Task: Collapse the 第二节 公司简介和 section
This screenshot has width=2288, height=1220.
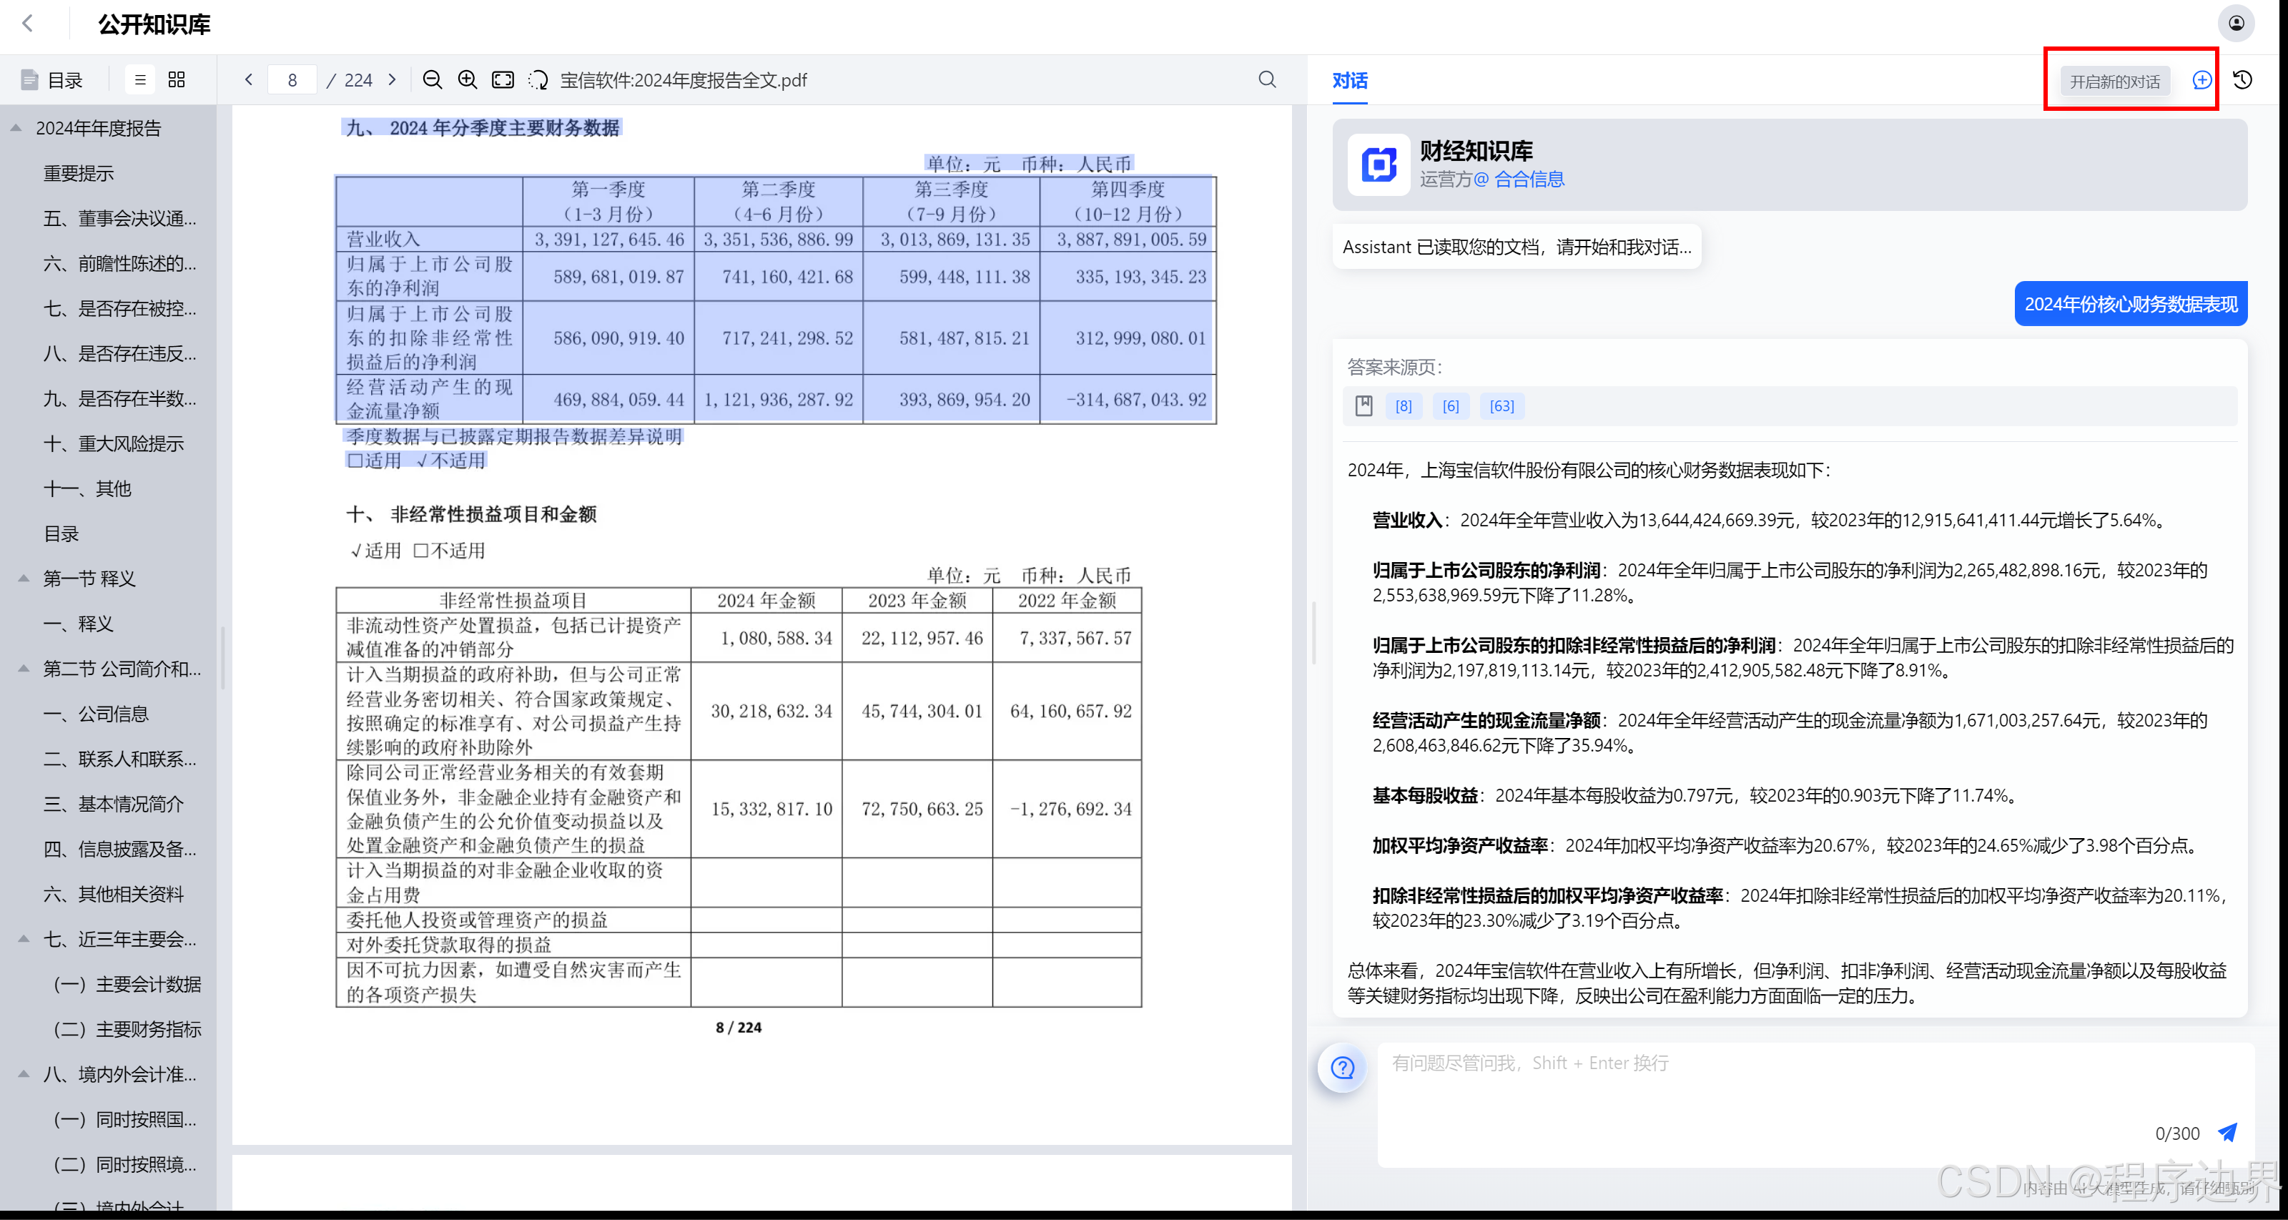Action: 24,668
